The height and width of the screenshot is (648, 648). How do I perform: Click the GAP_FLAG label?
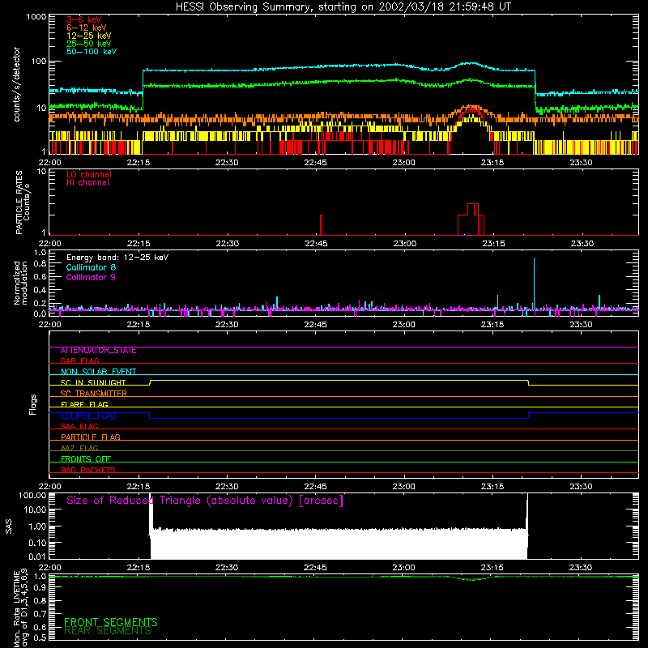point(79,360)
